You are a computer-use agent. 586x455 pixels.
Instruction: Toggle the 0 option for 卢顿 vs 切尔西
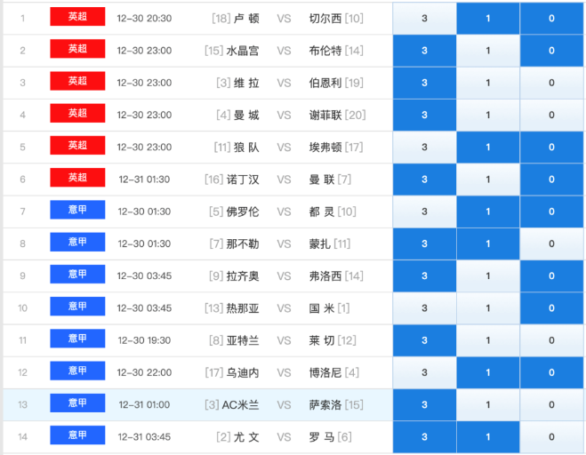[x=551, y=19]
